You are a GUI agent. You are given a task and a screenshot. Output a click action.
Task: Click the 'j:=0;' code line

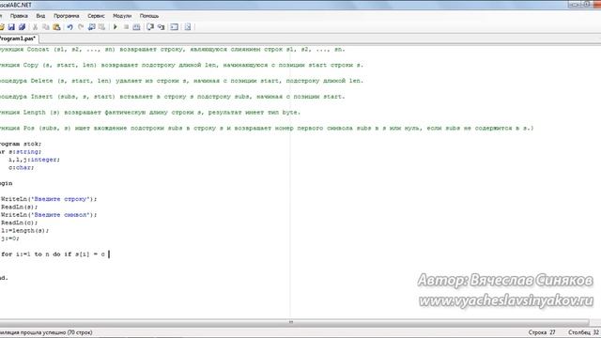point(10,238)
